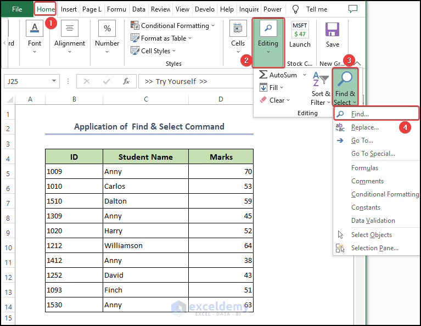The image size is (421, 326).
Task: Click the AutoSum sigma icon
Action: coord(263,75)
